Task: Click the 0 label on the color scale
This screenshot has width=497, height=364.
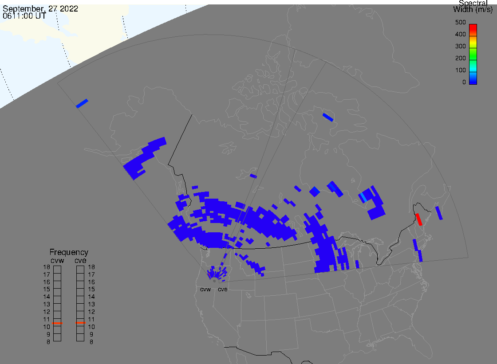Action: coord(464,82)
